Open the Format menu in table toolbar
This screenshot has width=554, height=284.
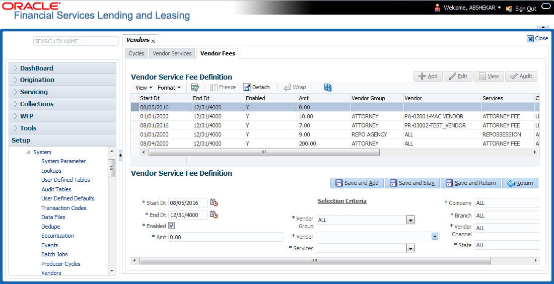169,87
